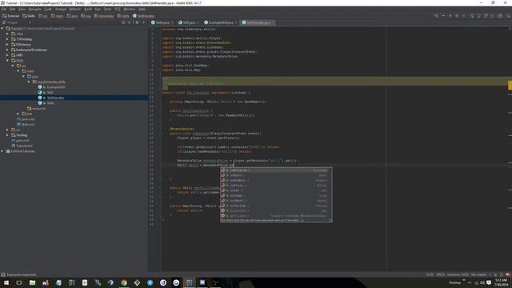The width and height of the screenshot is (512, 288).
Task: Switch to the Skills.java editor tab
Action: 162,22
